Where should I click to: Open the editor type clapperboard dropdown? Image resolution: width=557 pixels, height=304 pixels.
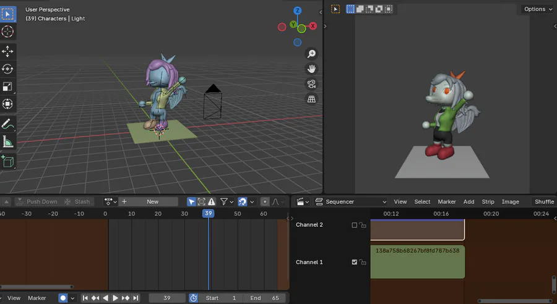303,202
